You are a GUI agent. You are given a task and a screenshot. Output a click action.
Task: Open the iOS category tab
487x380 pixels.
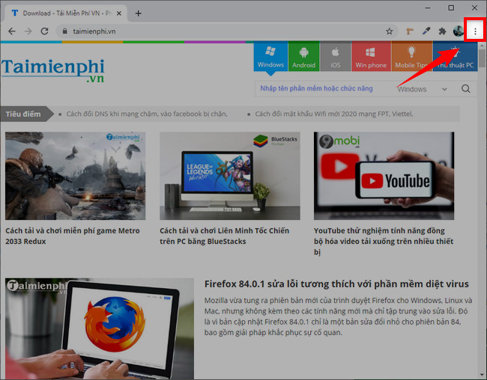(335, 57)
